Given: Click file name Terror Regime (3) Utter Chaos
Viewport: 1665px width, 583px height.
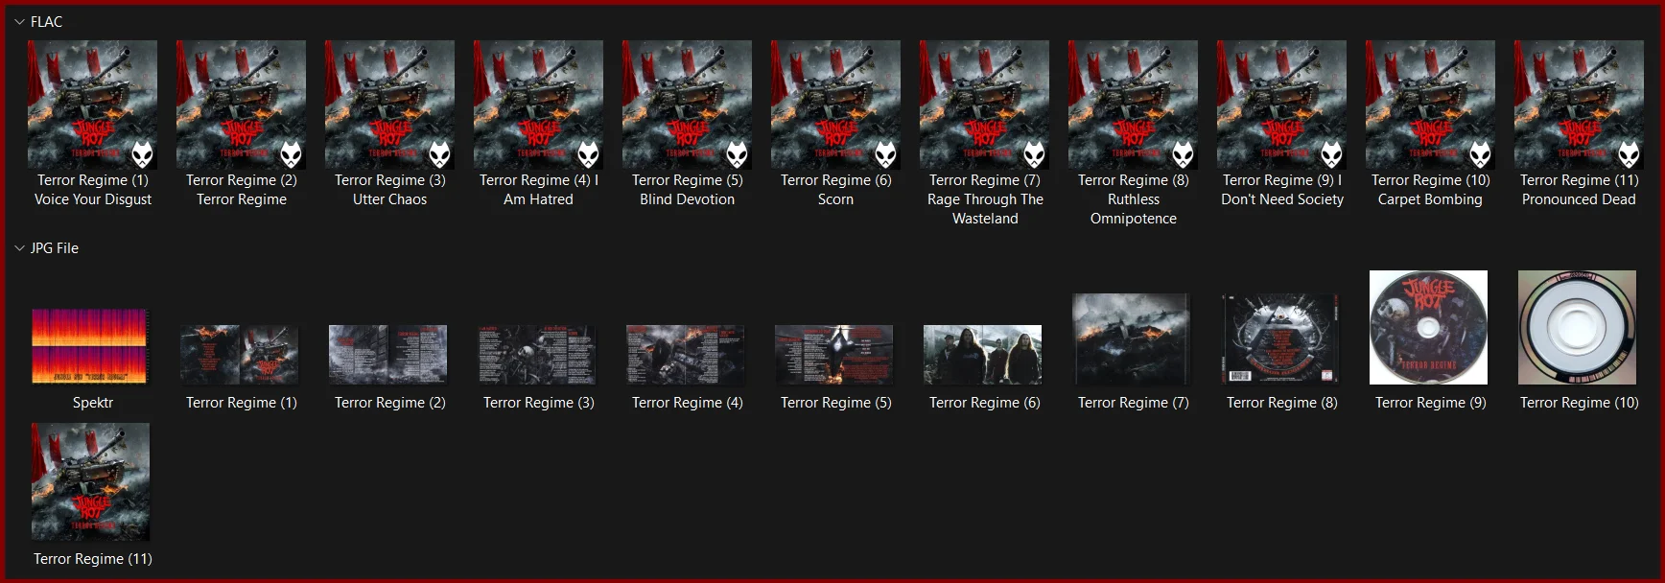Looking at the screenshot, I should click(389, 190).
